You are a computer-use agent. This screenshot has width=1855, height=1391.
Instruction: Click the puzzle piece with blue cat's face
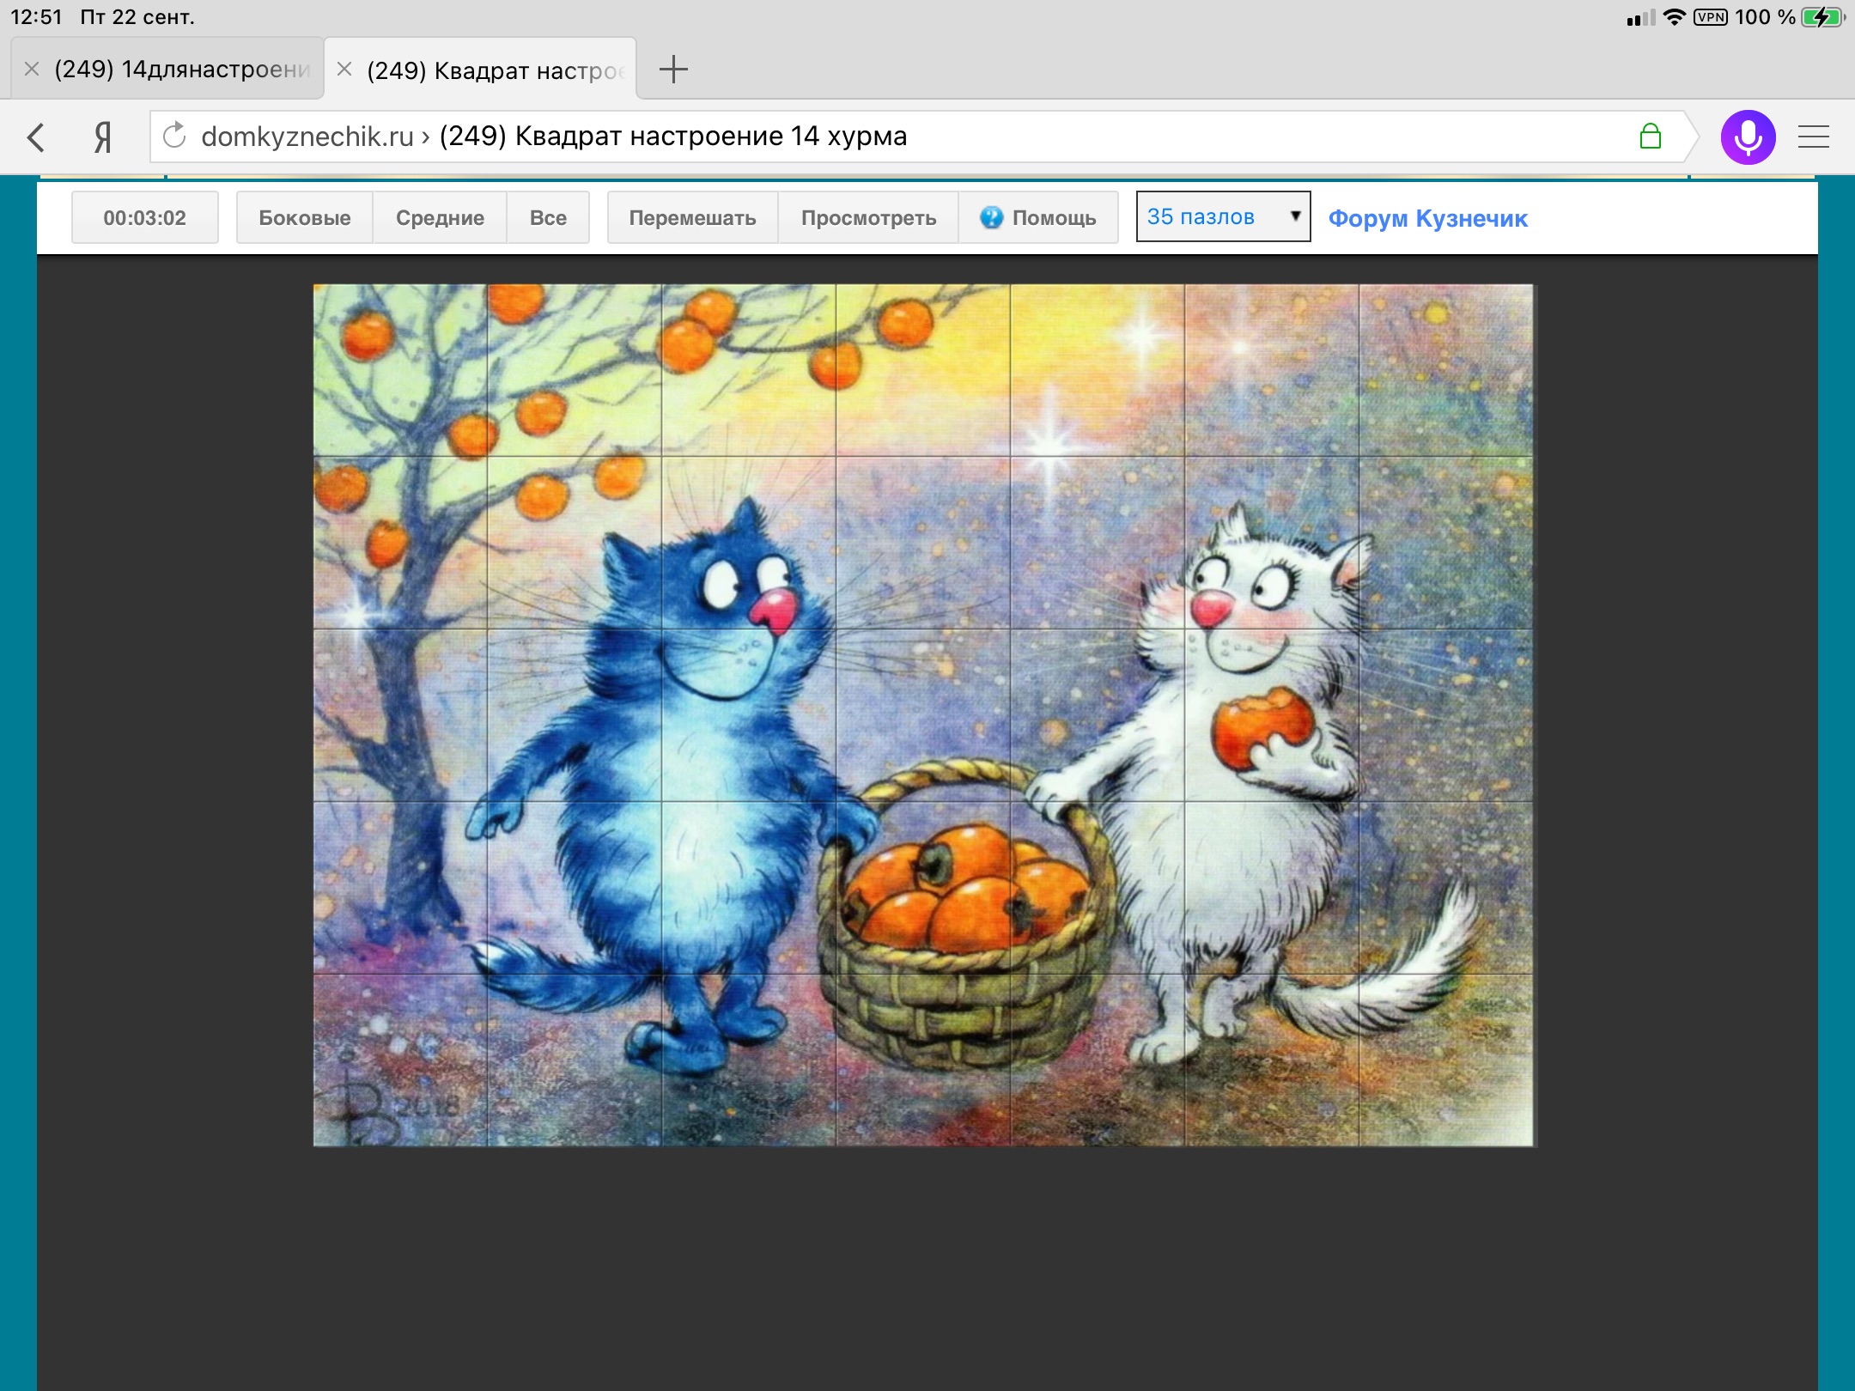coord(748,543)
